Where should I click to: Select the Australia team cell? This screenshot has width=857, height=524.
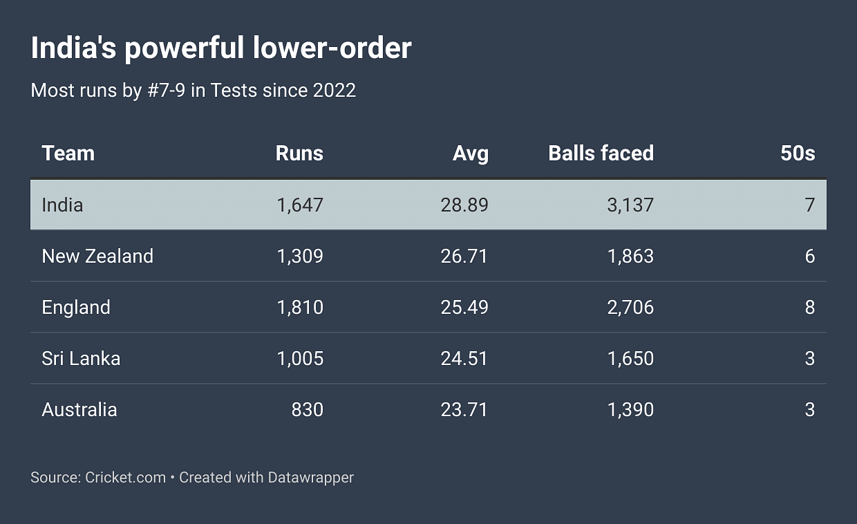[x=79, y=409]
